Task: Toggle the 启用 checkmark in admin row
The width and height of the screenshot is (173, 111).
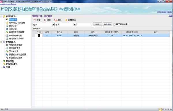Action: (x=47, y=35)
